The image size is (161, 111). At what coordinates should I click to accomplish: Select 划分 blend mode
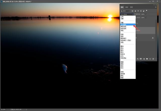pyautogui.click(x=128, y=68)
